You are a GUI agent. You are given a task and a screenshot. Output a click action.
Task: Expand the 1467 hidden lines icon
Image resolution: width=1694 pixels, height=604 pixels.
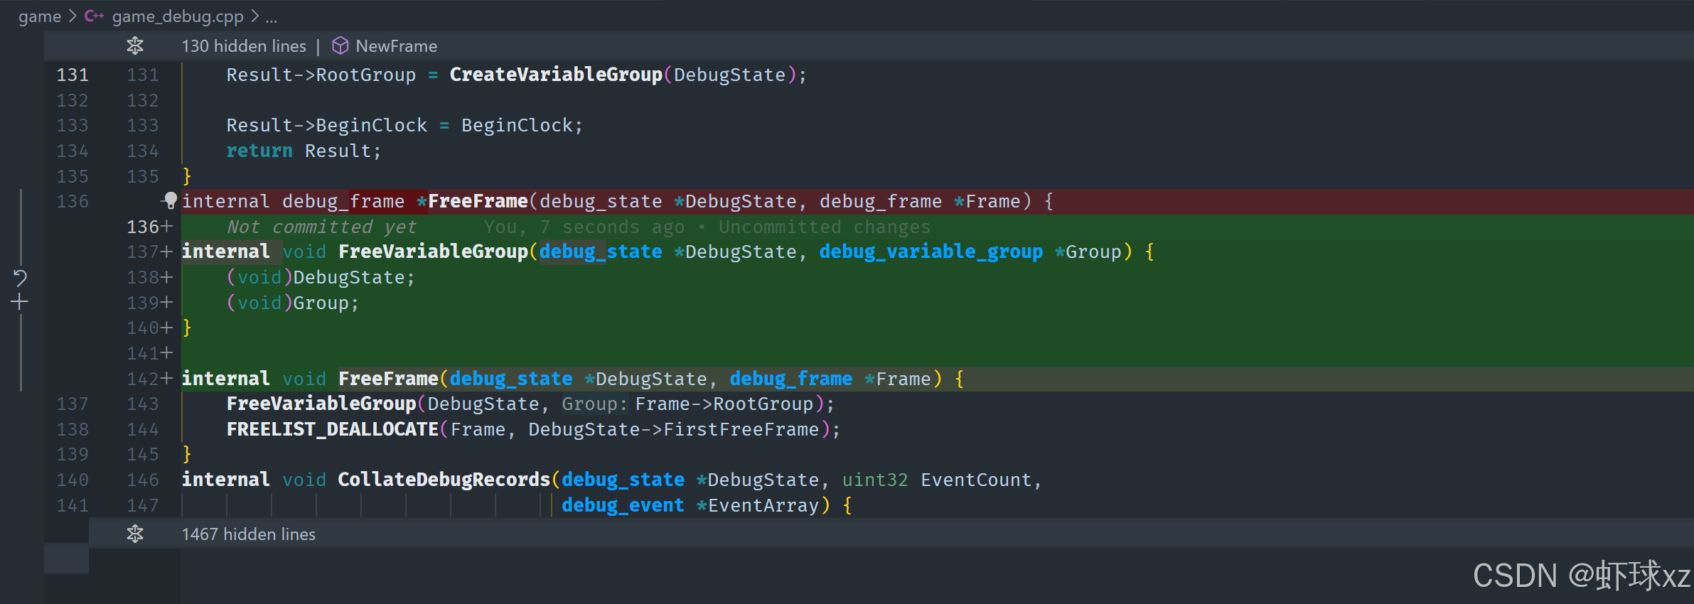(135, 534)
